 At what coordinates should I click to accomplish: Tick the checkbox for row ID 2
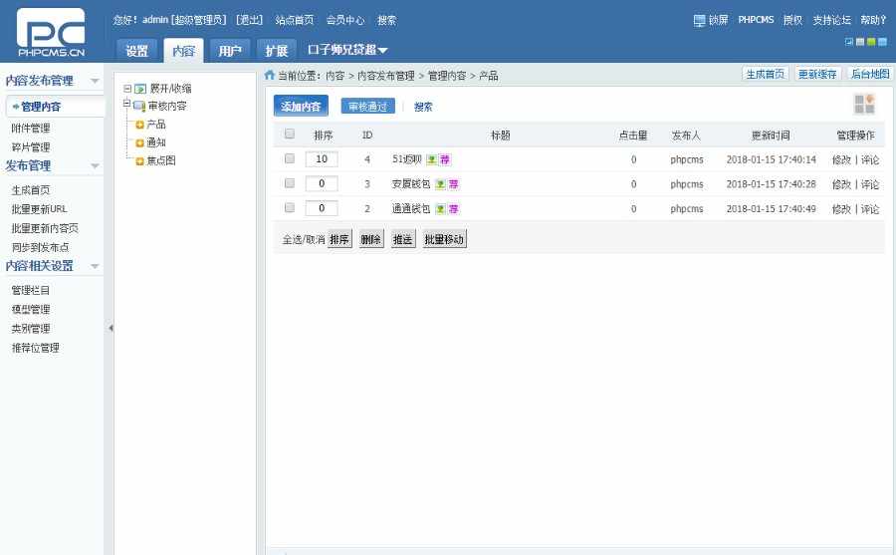(x=290, y=207)
